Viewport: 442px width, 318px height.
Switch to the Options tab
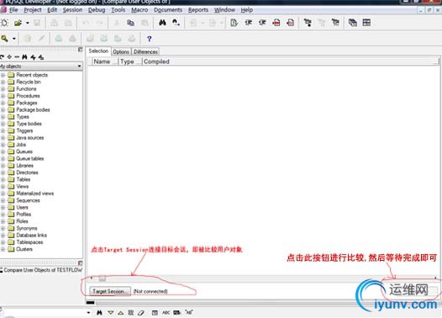121,52
